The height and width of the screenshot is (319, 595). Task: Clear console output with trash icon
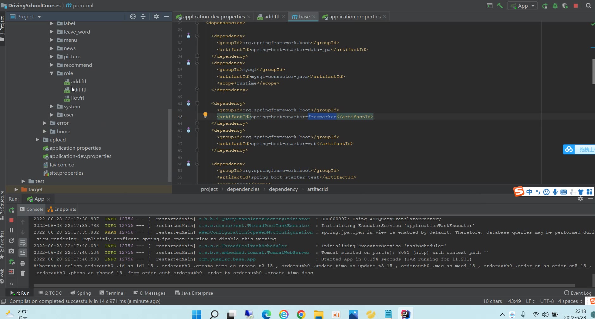pos(23,273)
